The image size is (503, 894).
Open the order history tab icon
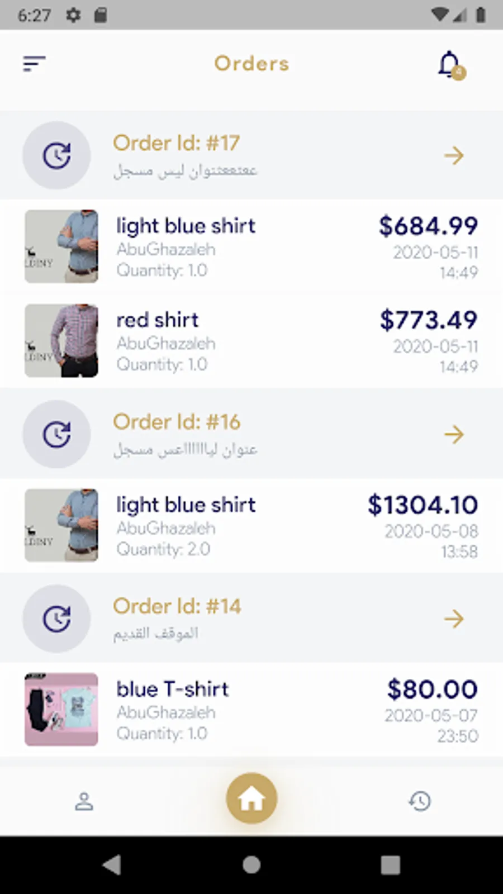pyautogui.click(x=420, y=801)
